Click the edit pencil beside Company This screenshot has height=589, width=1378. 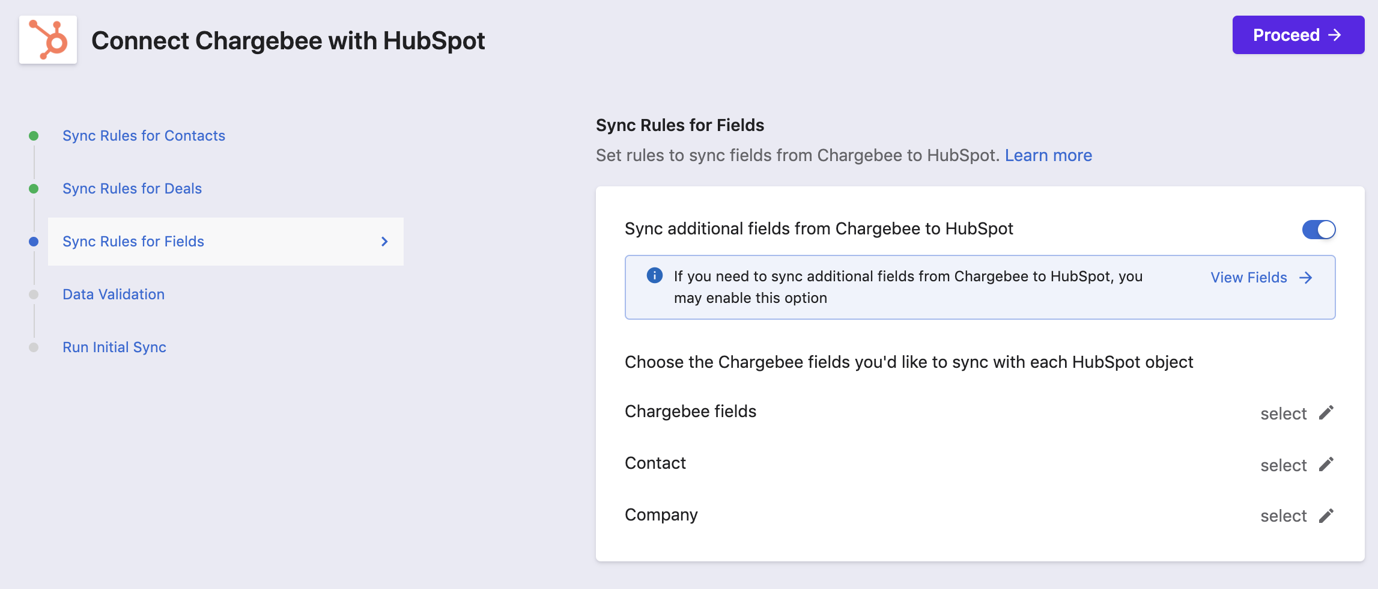point(1326,516)
